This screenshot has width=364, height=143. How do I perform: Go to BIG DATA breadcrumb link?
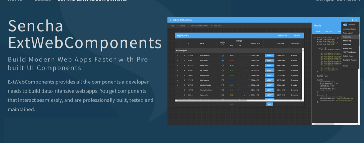(218, 26)
